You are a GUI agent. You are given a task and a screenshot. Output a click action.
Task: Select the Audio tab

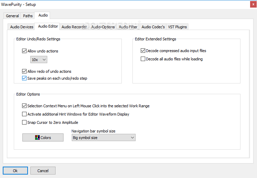43,15
